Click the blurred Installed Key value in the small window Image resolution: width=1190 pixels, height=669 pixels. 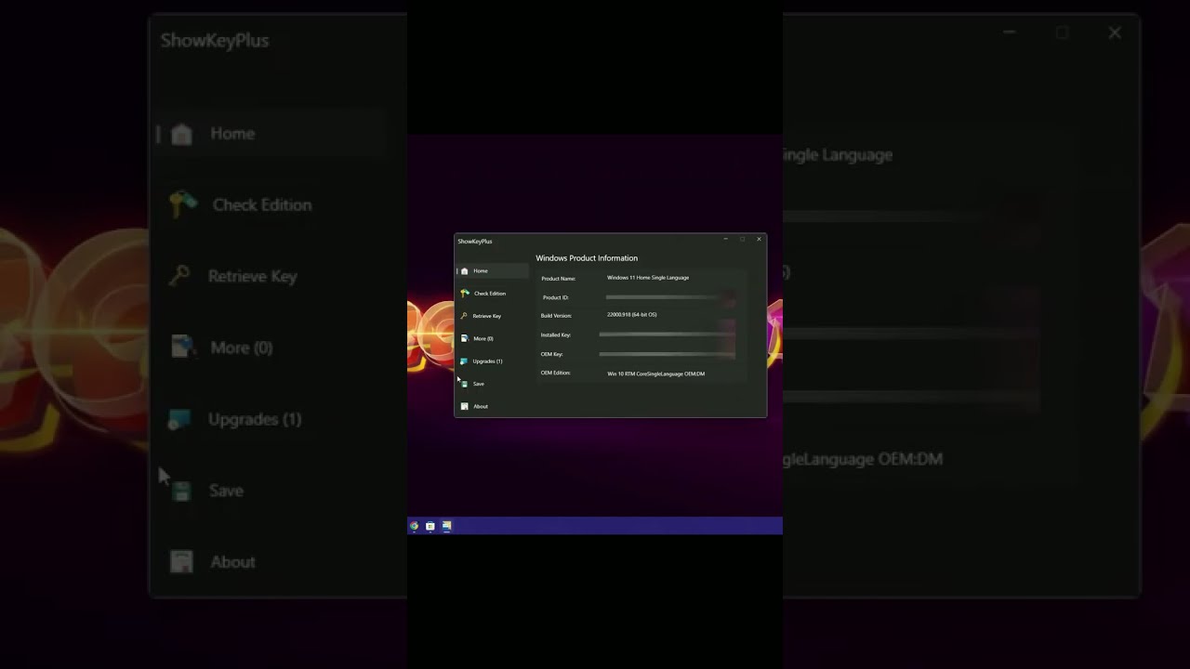coord(668,334)
